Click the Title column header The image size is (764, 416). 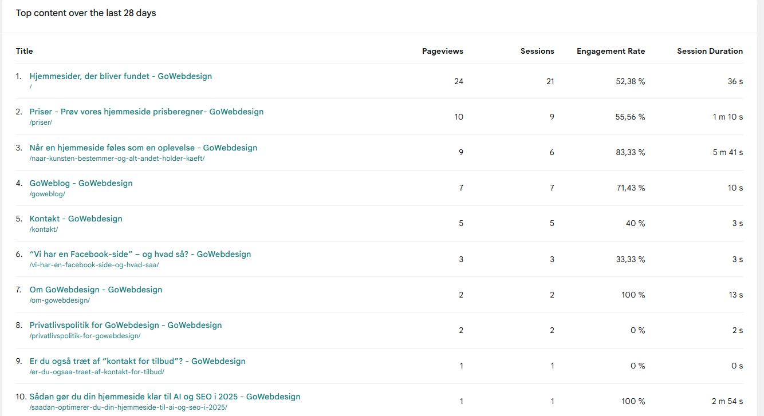coord(24,51)
